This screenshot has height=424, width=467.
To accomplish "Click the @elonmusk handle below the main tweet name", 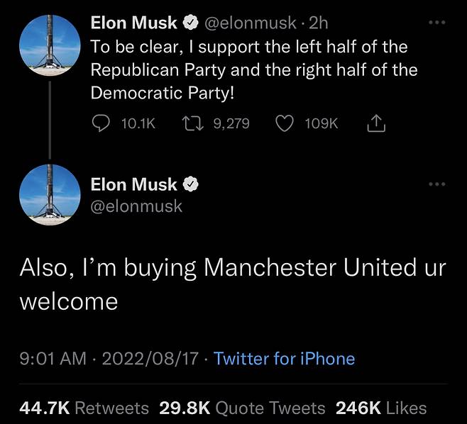I will pos(136,206).
